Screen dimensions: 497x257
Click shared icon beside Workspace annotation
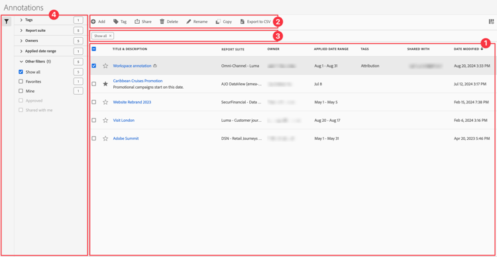155,66
